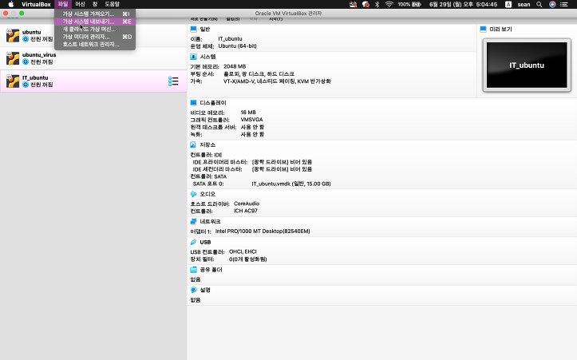The width and height of the screenshot is (577, 360).
Task: Click the VMSVGA graphics controller value
Action: (251, 120)
